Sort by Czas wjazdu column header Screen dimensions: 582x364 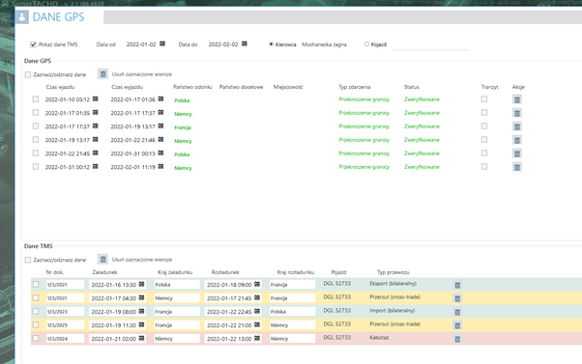60,87
